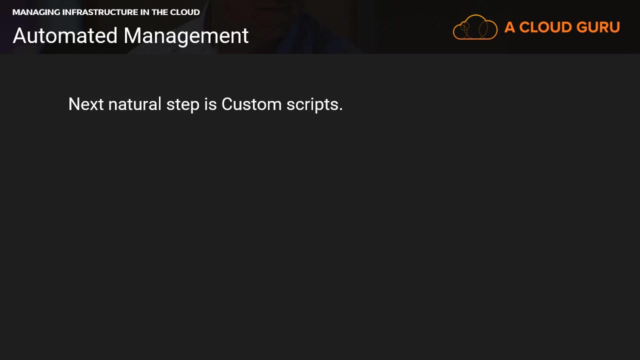
Task: Select the "Automated Management" slide title
Action: click(x=130, y=36)
